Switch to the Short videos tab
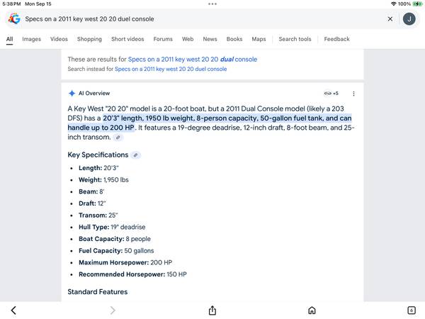 coord(127,39)
